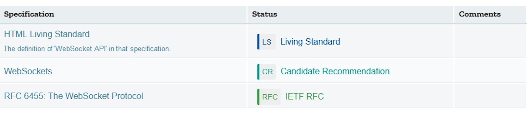Click the 'WebSocket API' definition description text
527x113 pixels.
coord(87,49)
